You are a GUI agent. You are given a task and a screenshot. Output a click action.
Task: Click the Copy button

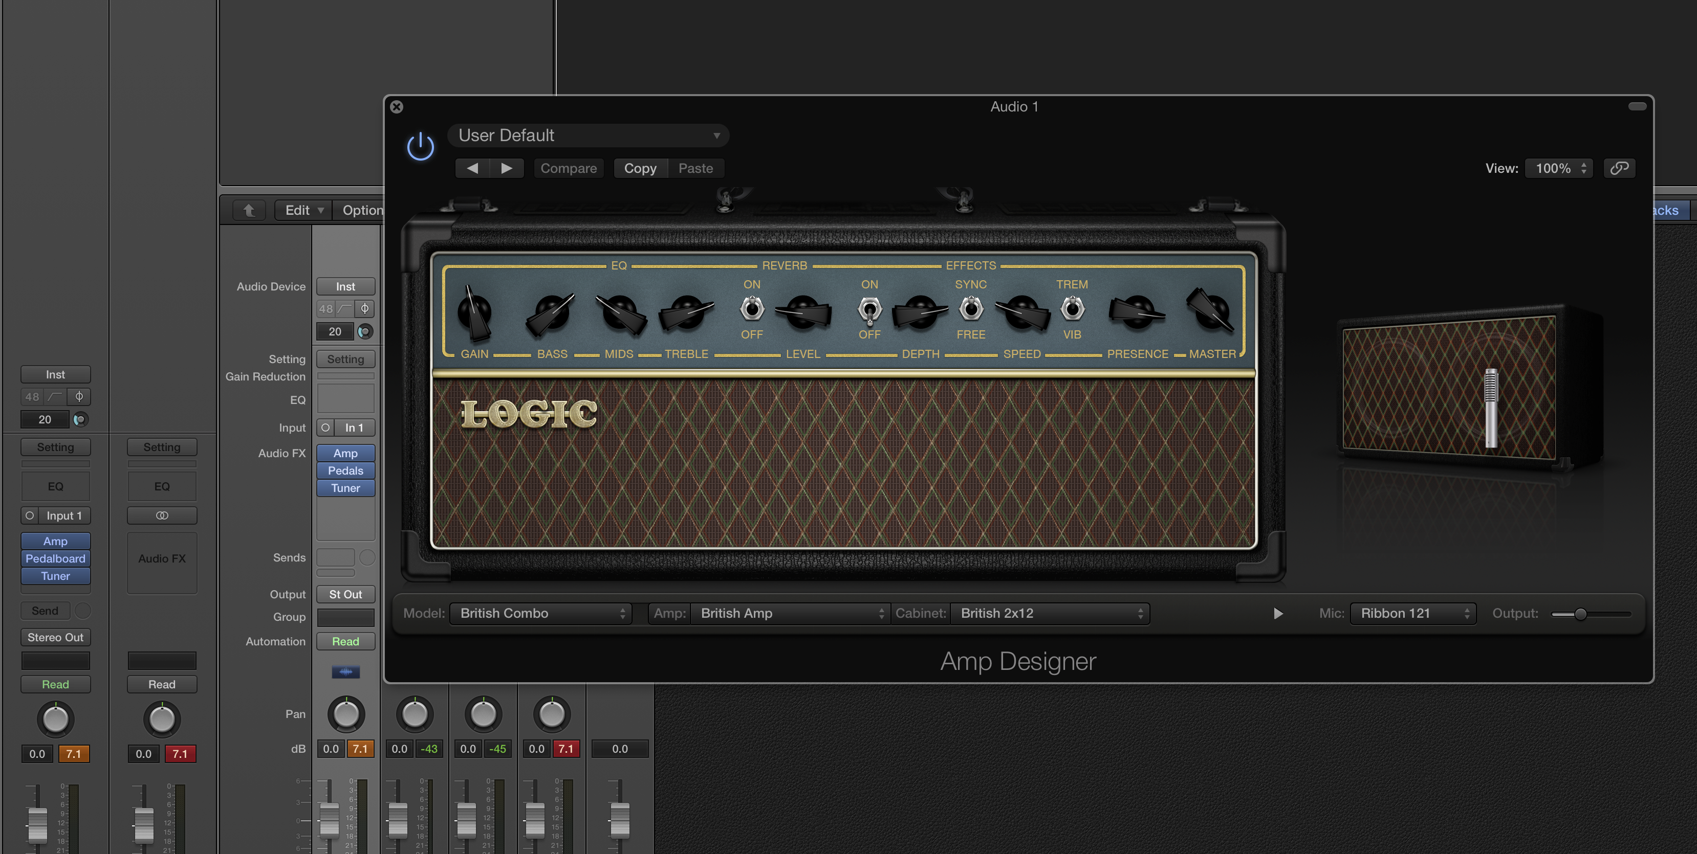[x=640, y=168]
